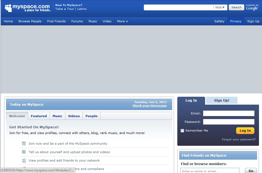Viewport: 262px width, 173px height.
Task: Click inside the Email input field
Action: tap(229, 113)
